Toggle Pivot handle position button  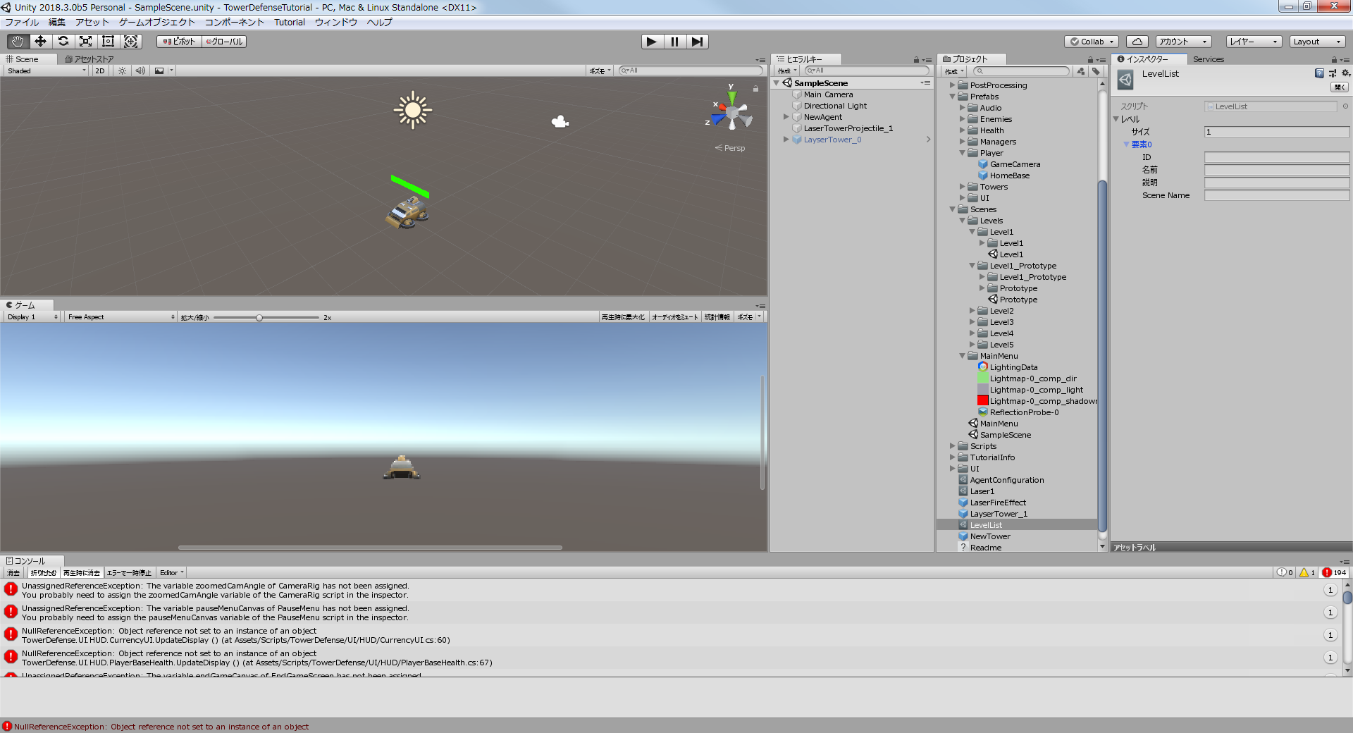180,42
